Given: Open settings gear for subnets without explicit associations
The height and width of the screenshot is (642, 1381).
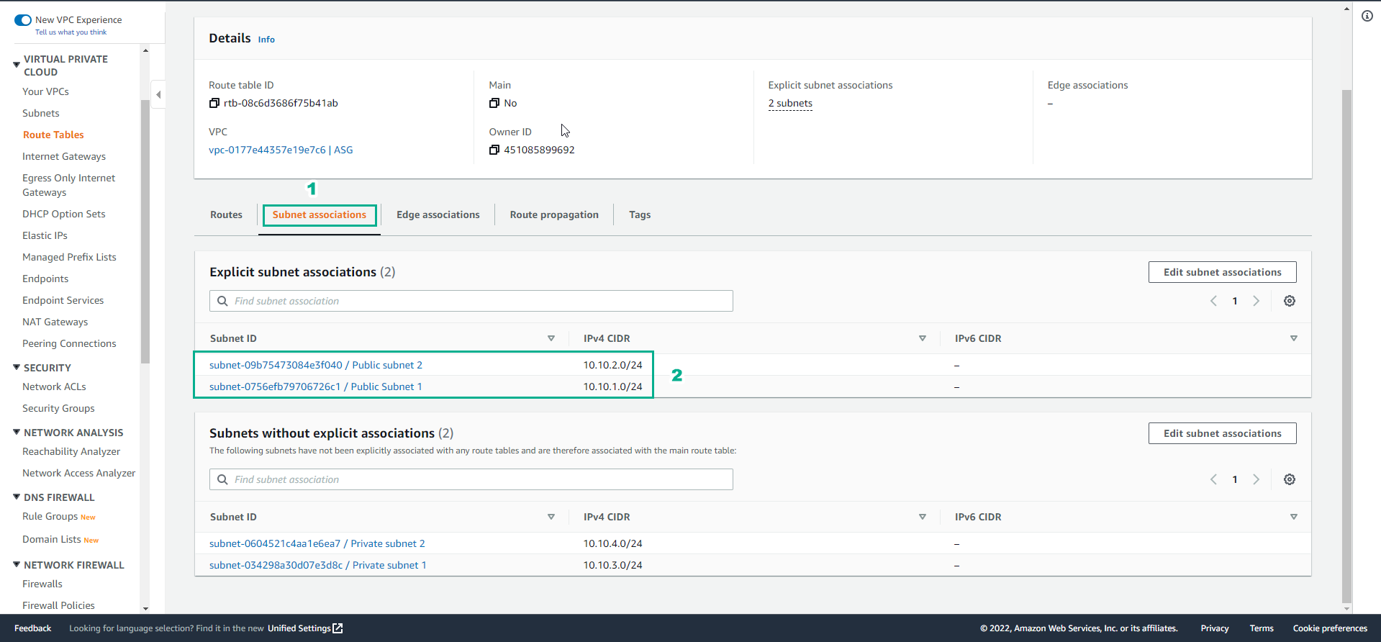Looking at the screenshot, I should click(1290, 479).
